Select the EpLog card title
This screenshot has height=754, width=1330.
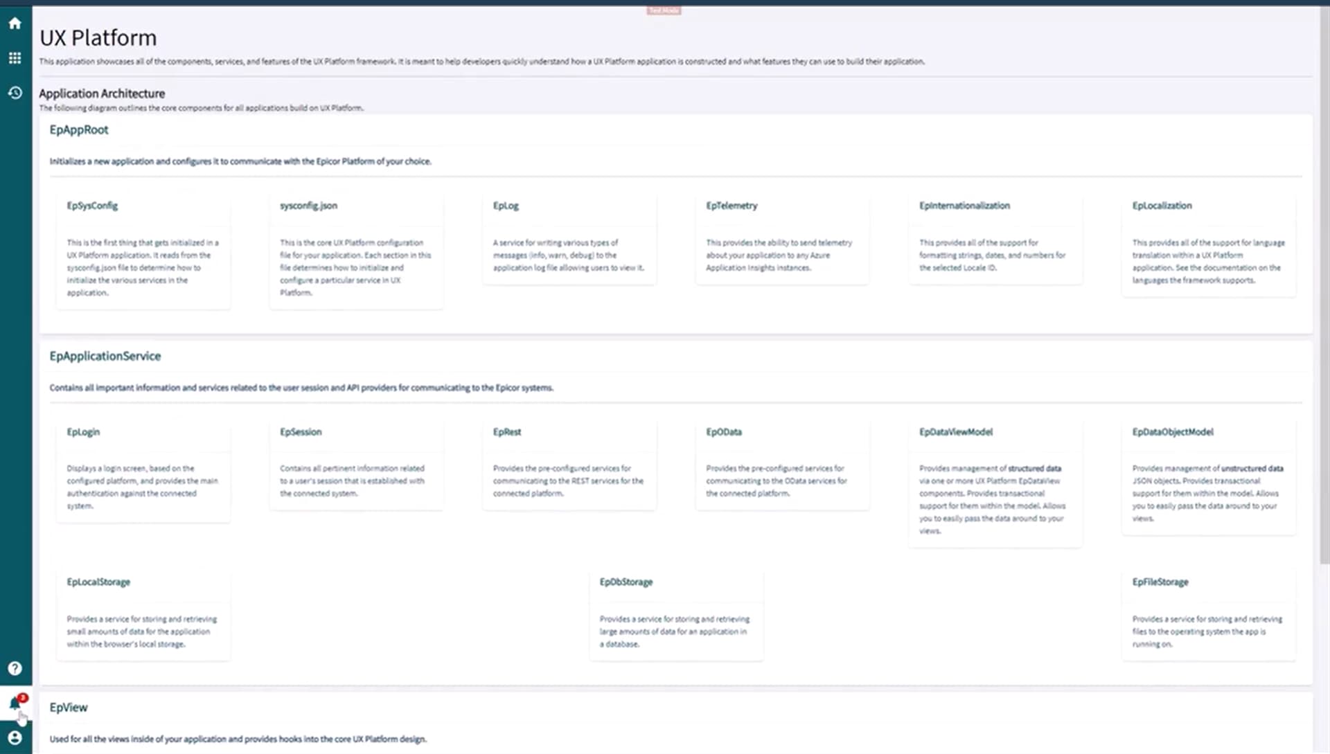[506, 206]
